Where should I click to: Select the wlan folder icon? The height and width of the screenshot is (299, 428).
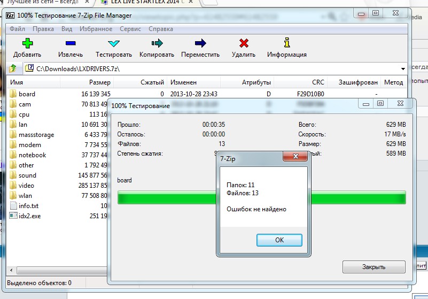[x=13, y=195]
